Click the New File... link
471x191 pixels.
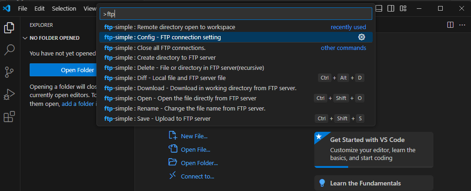coord(194,136)
